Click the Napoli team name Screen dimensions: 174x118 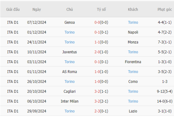click(133, 32)
